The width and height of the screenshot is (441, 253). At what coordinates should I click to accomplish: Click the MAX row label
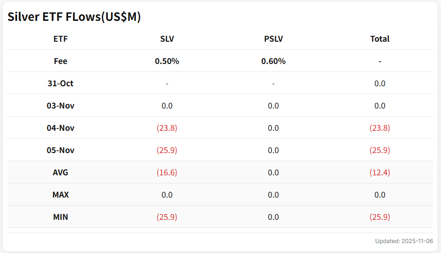[x=61, y=195]
